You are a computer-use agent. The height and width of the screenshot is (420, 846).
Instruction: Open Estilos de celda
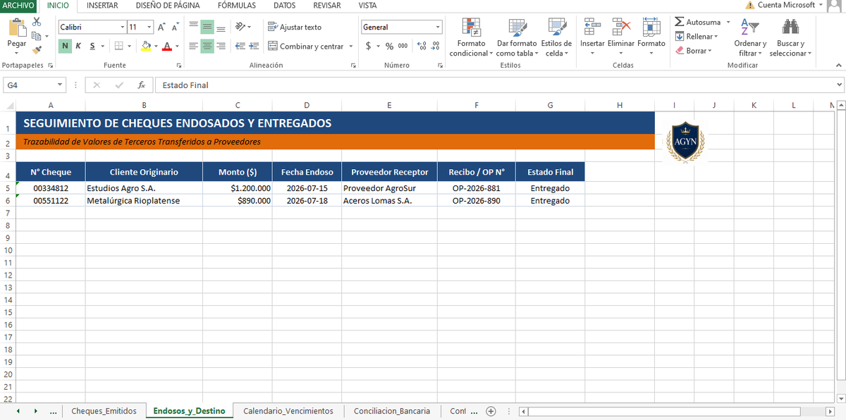pos(556,37)
